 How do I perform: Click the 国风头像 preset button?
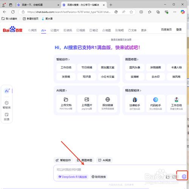click(135, 67)
